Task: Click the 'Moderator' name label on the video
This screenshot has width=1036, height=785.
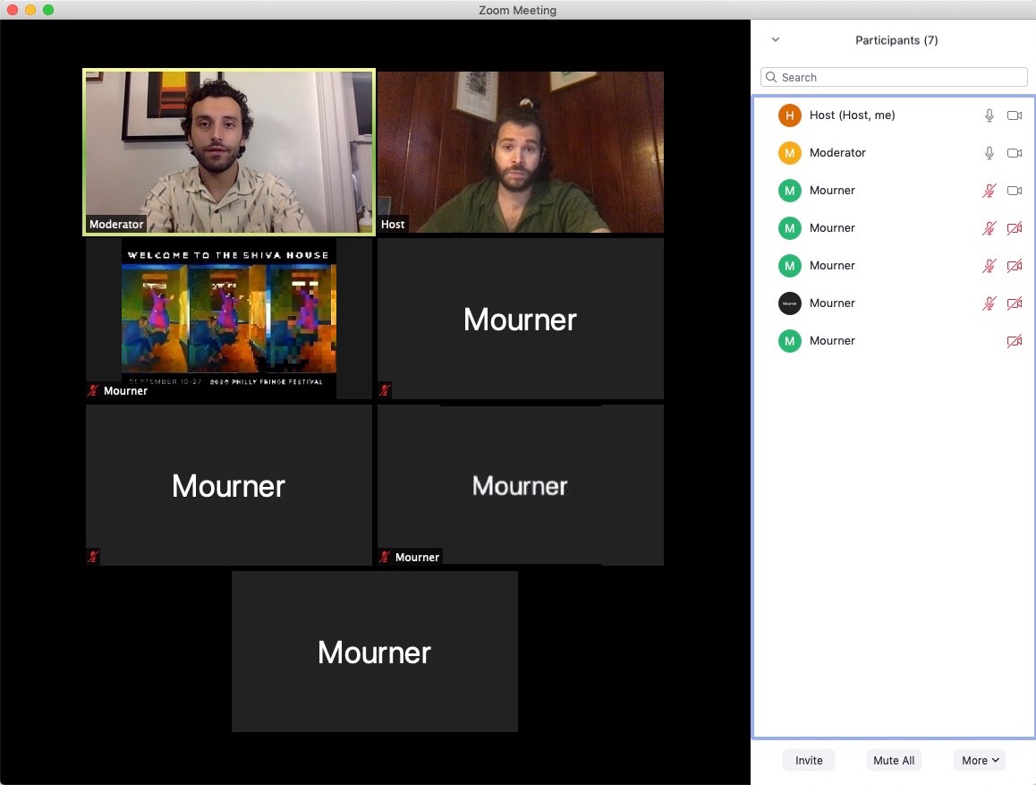Action: [116, 225]
